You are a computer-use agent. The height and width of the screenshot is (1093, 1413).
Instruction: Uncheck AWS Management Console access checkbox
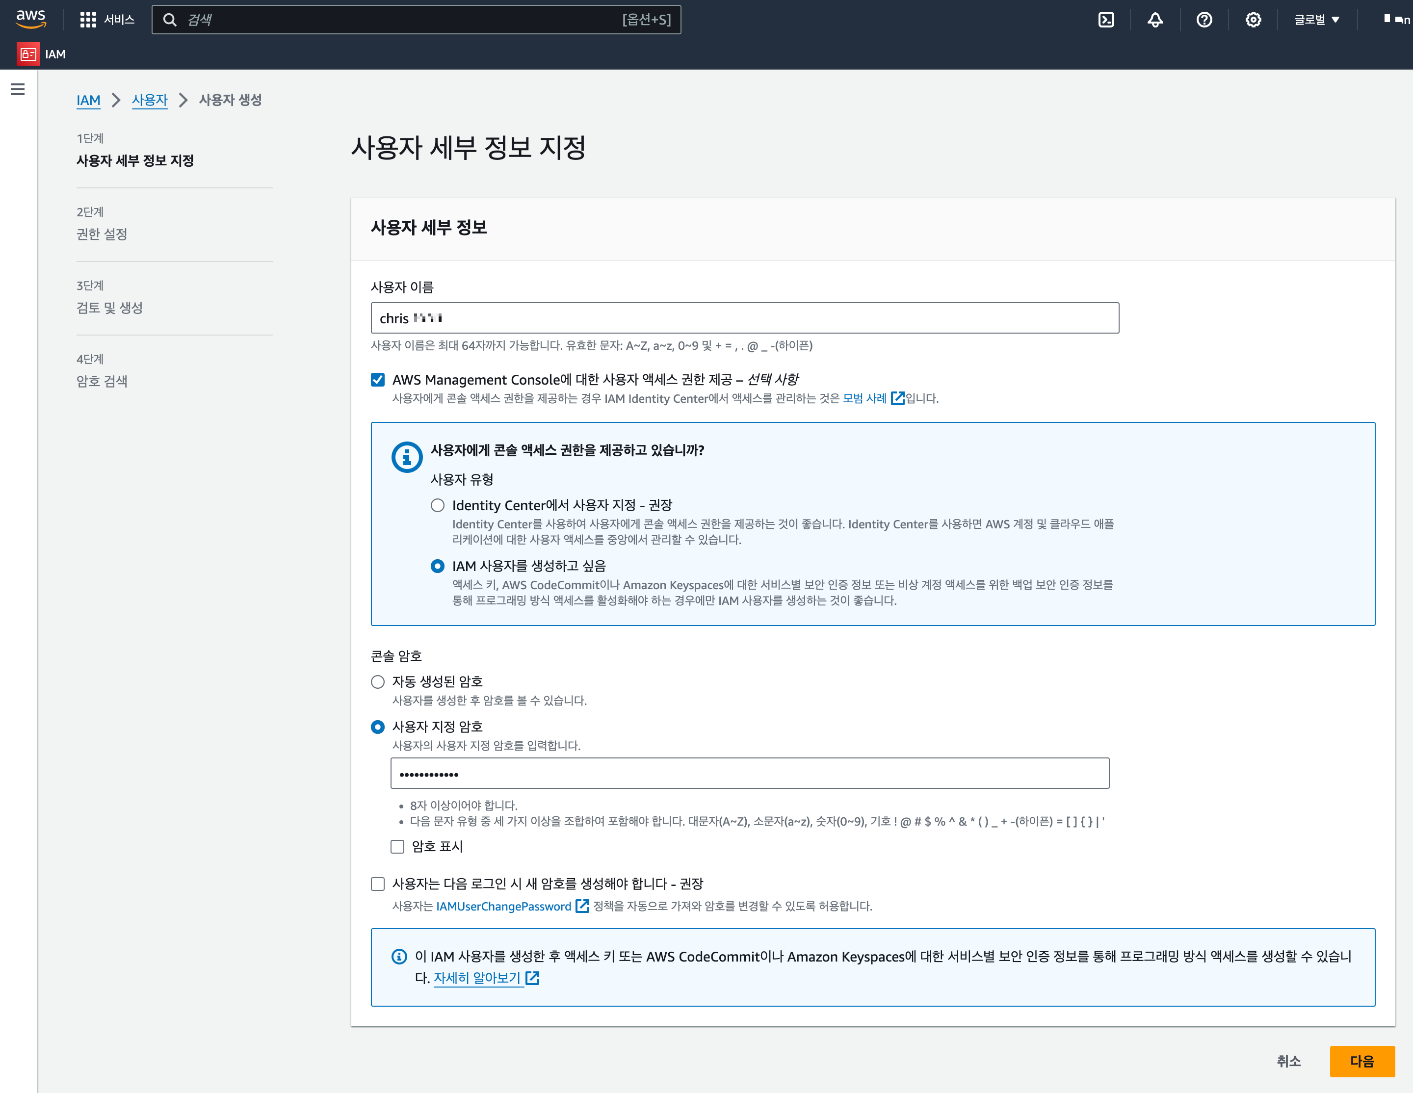coord(378,380)
